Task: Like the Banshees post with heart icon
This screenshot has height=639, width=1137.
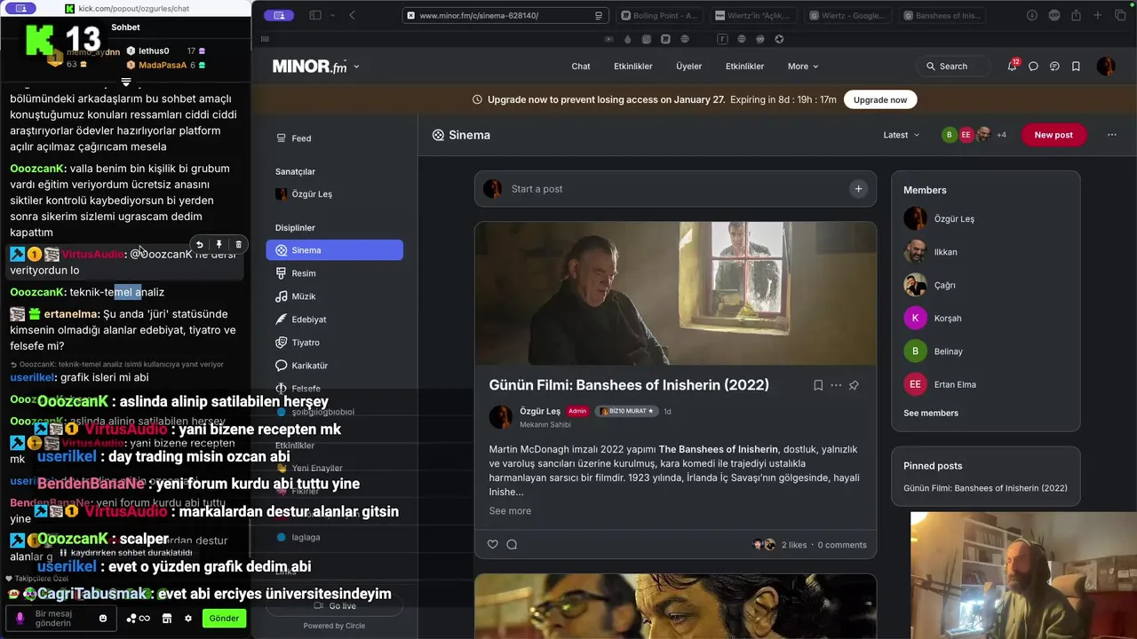Action: [x=493, y=545]
